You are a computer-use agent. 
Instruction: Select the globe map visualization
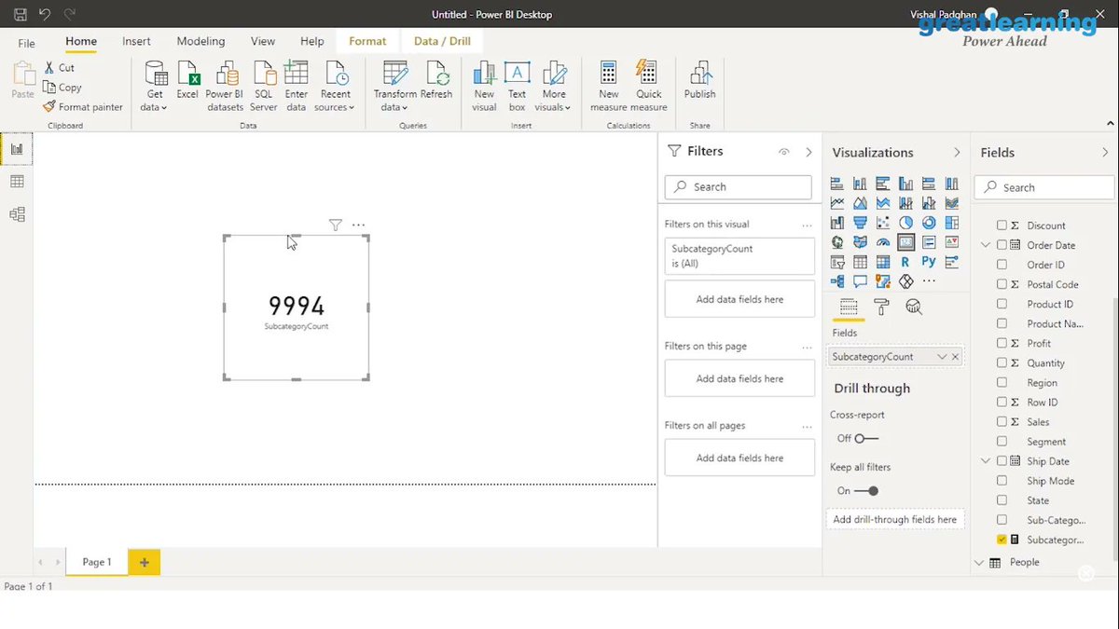coord(836,242)
